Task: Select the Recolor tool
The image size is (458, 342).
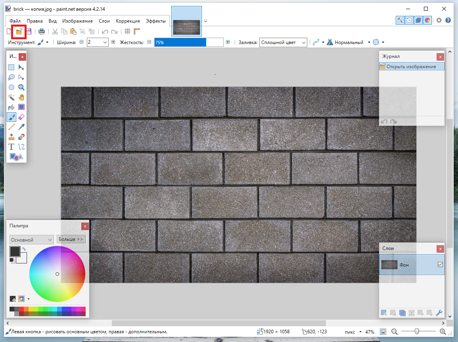Action: (21, 137)
